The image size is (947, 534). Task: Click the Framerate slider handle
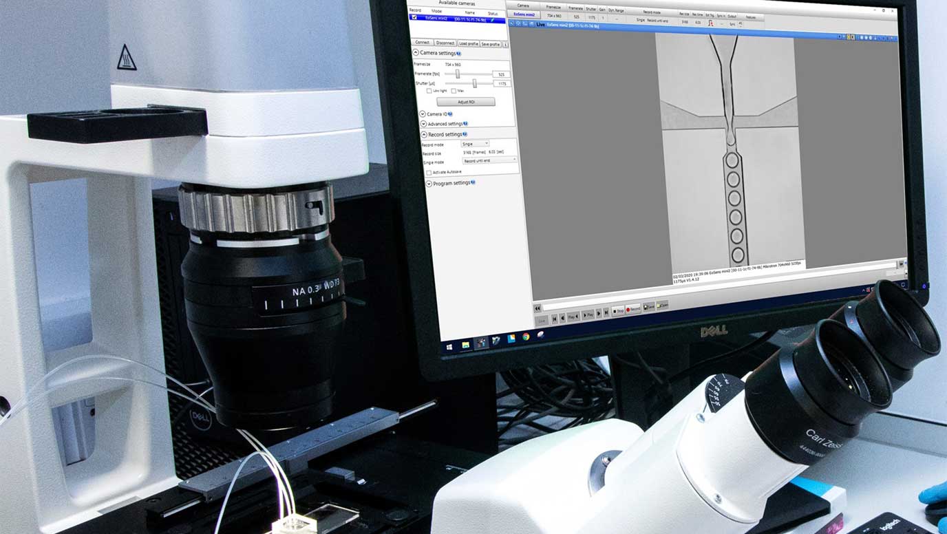tap(458, 74)
